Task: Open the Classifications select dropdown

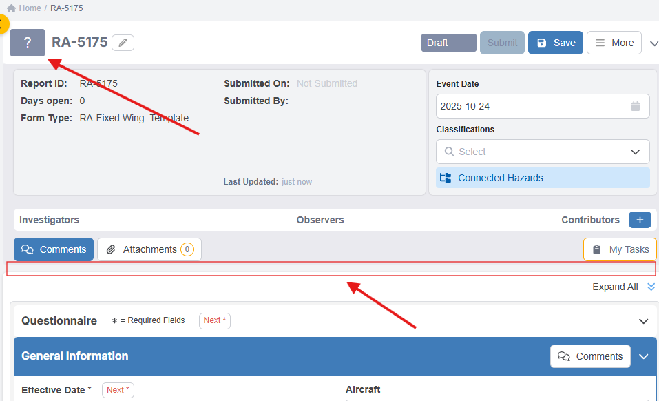Action: [x=543, y=152]
